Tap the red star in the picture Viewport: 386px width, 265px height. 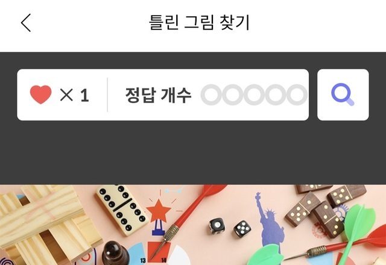coord(159,211)
